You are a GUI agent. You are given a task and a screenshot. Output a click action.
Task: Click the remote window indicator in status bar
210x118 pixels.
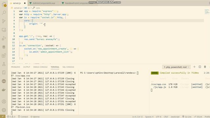[3, 117]
